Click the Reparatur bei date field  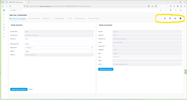(59, 47)
